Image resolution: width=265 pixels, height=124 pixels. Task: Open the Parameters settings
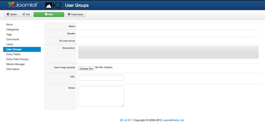click(76, 14)
